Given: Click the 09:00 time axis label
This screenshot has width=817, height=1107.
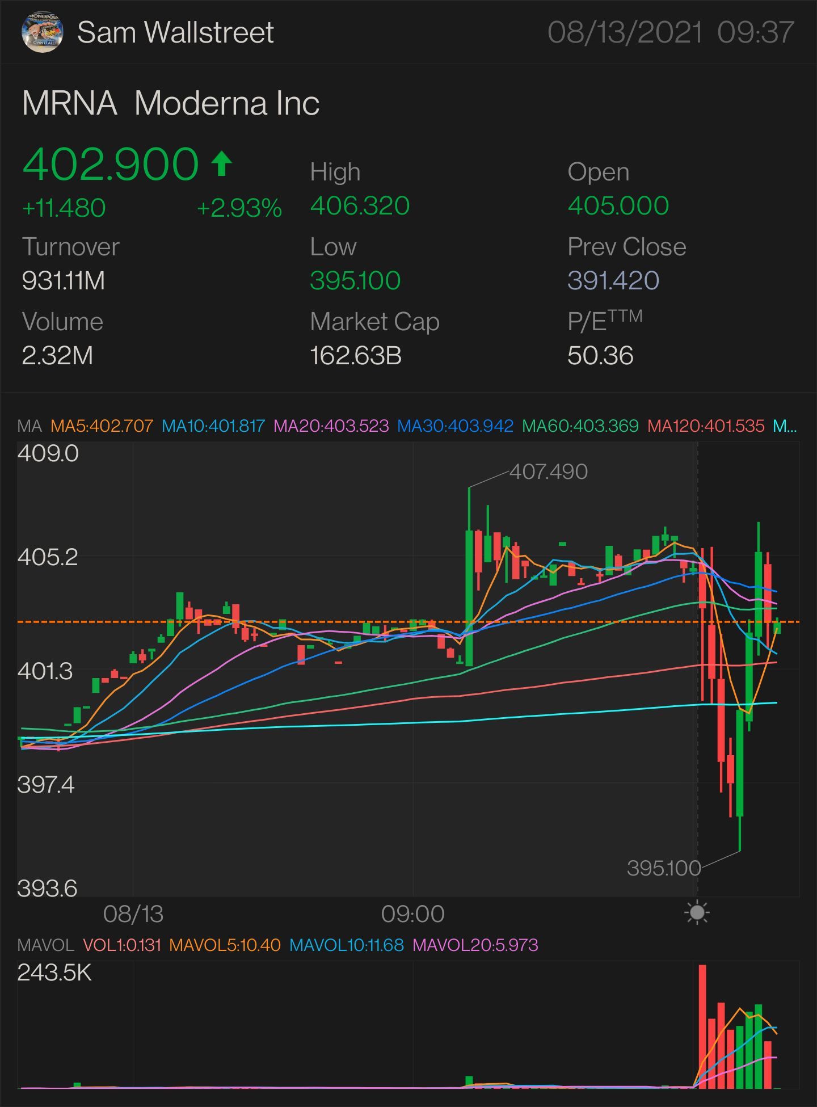Looking at the screenshot, I should point(412,914).
